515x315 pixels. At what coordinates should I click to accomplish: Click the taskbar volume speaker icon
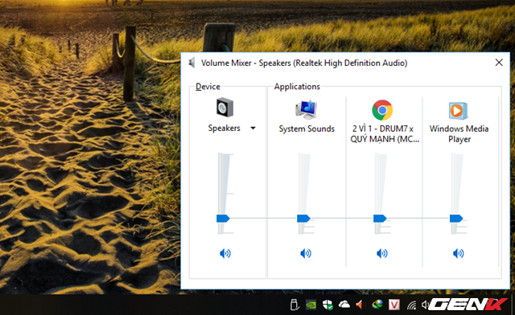coord(425,305)
